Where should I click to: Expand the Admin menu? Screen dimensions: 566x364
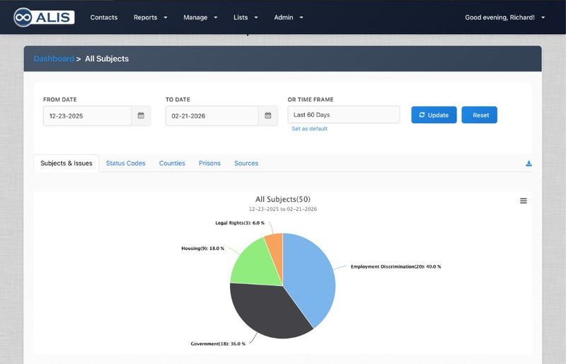(x=289, y=18)
